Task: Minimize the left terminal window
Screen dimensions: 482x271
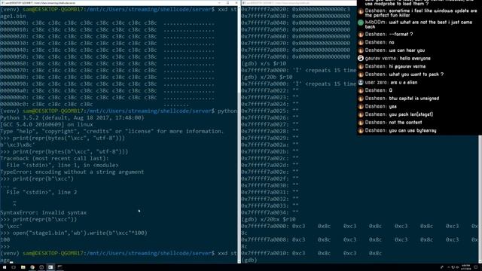Action: point(219,3)
